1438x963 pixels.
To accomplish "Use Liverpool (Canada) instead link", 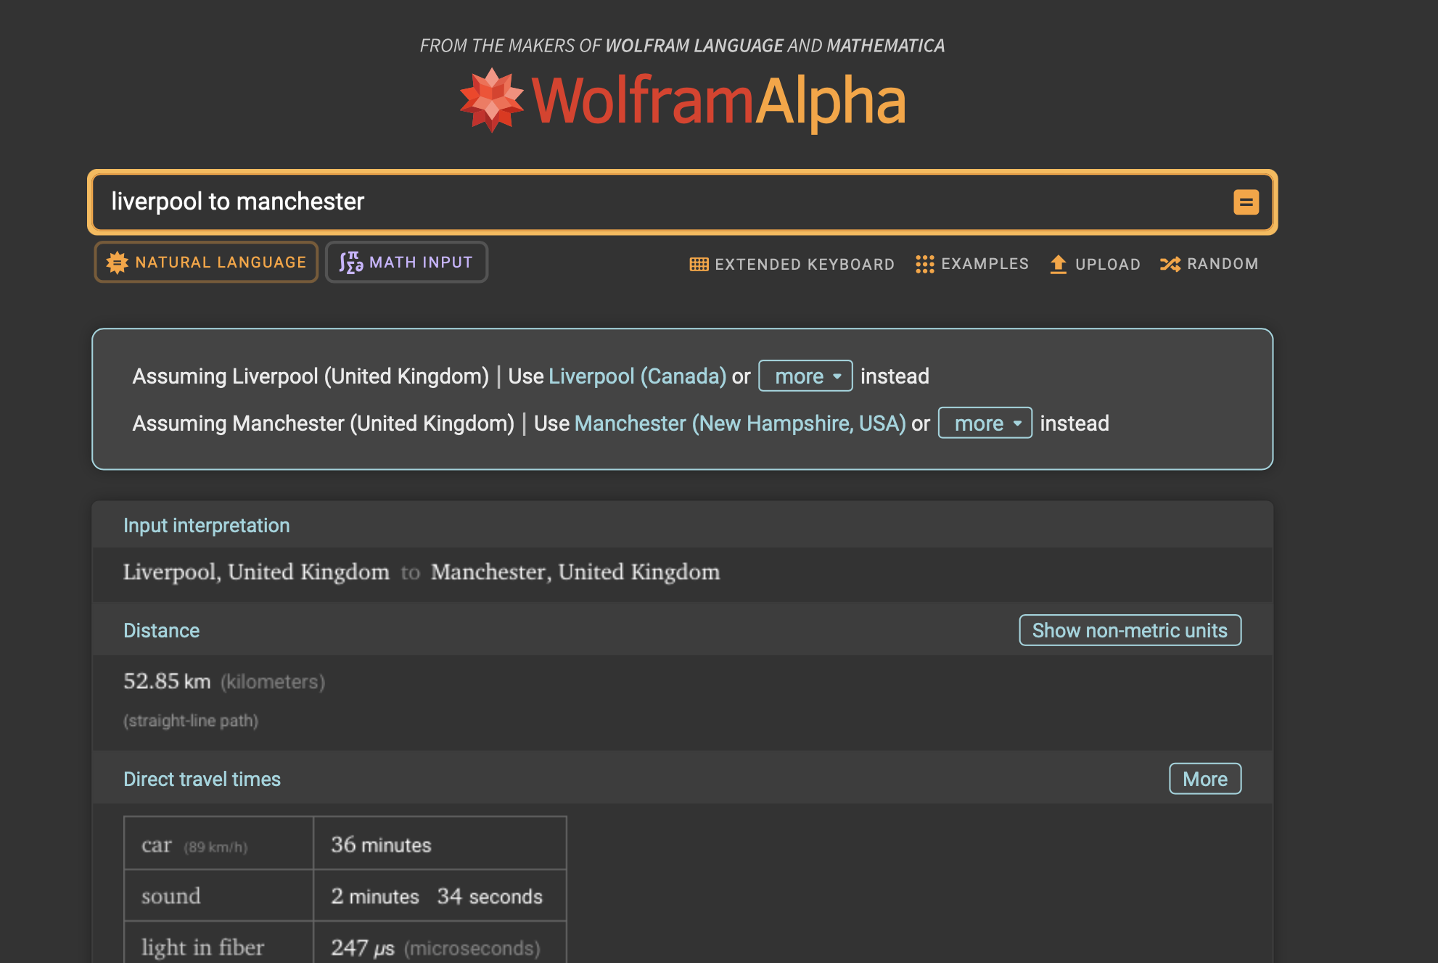I will tap(637, 376).
